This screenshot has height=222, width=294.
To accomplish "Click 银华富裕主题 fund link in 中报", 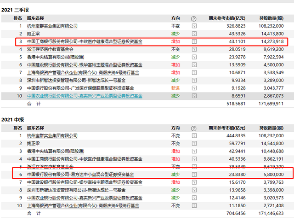I will pyautogui.click(x=85, y=182).
